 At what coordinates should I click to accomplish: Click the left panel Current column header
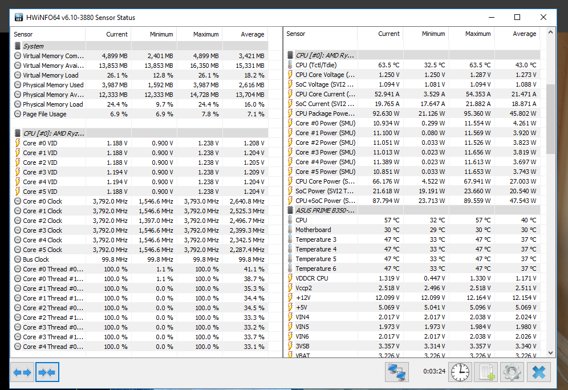(108, 34)
